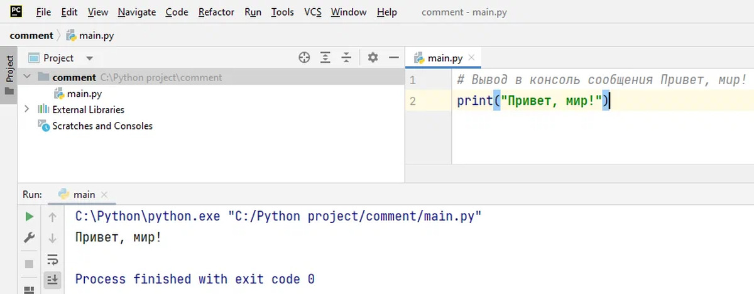Click the Select Opened File crosshair icon
This screenshot has height=294, width=754.
point(304,58)
